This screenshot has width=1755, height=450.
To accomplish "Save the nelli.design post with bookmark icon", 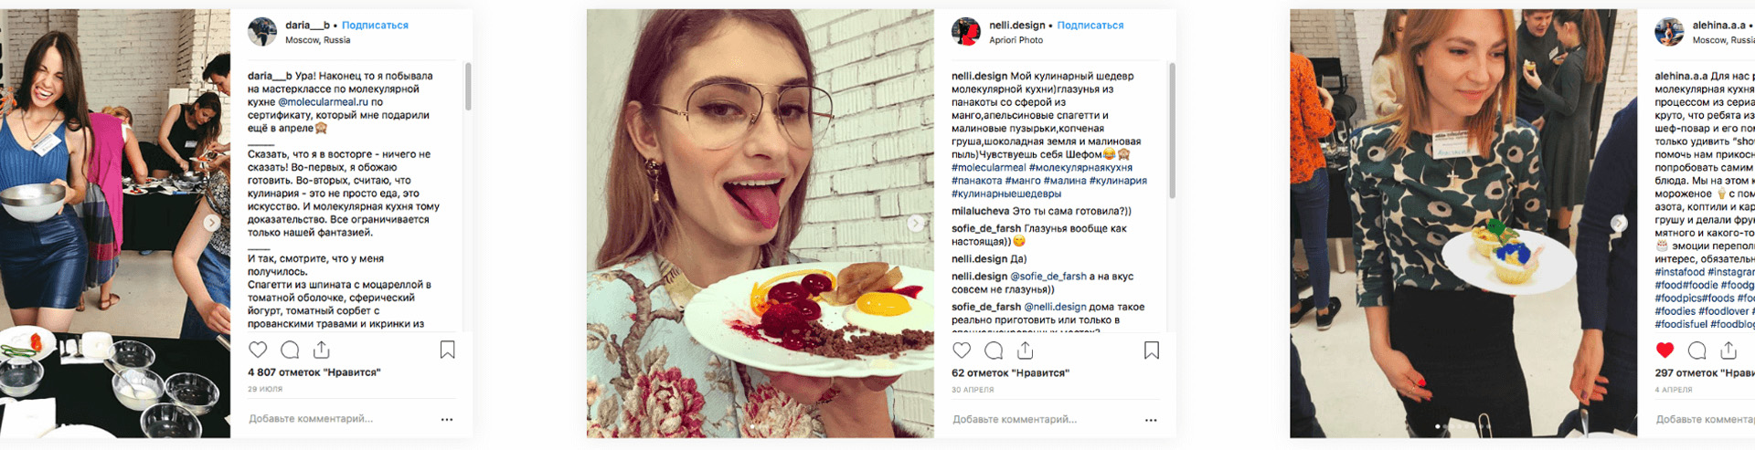I will (x=1152, y=351).
